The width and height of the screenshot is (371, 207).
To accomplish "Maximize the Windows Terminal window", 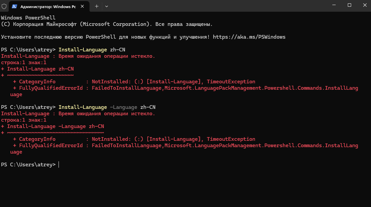I will (x=349, y=5).
